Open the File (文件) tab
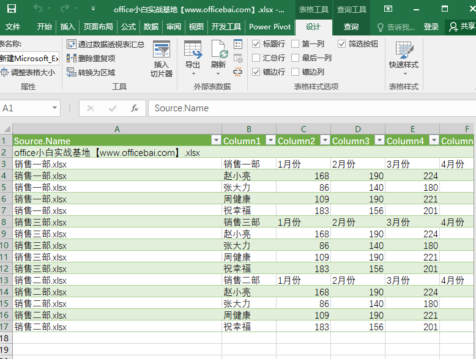This screenshot has width=476, height=359. tap(13, 27)
